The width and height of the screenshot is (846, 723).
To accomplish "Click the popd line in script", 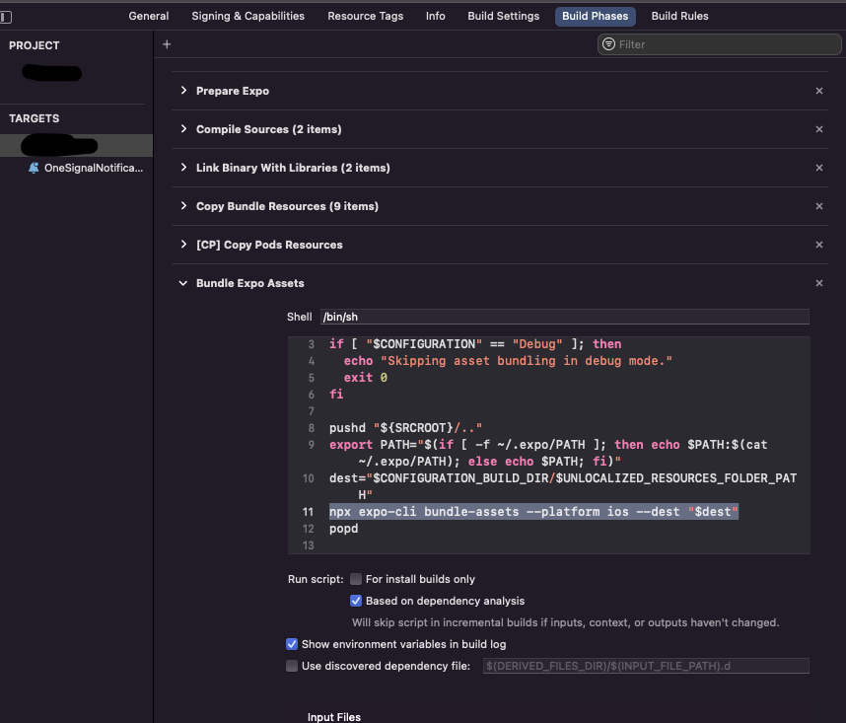I will coord(344,529).
